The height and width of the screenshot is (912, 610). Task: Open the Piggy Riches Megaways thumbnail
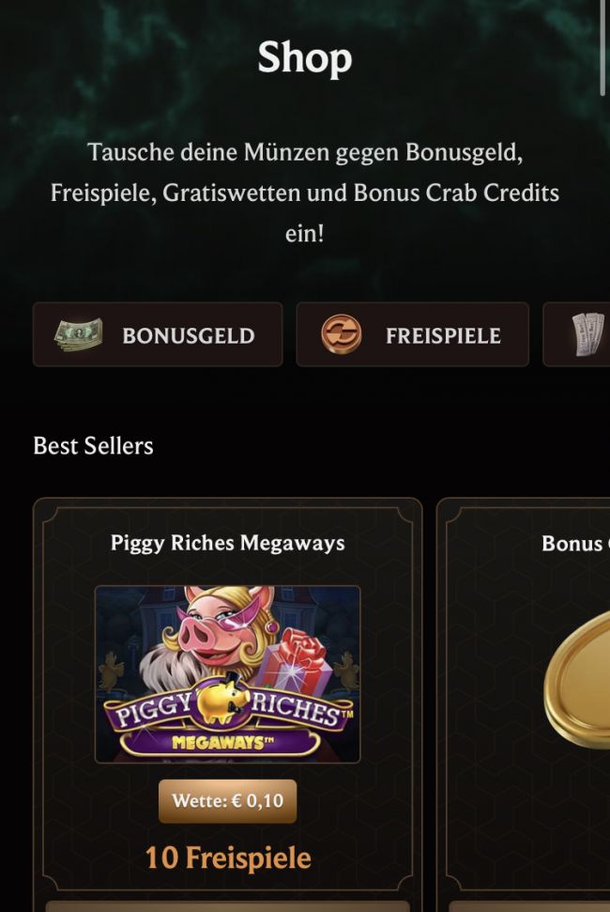point(228,674)
